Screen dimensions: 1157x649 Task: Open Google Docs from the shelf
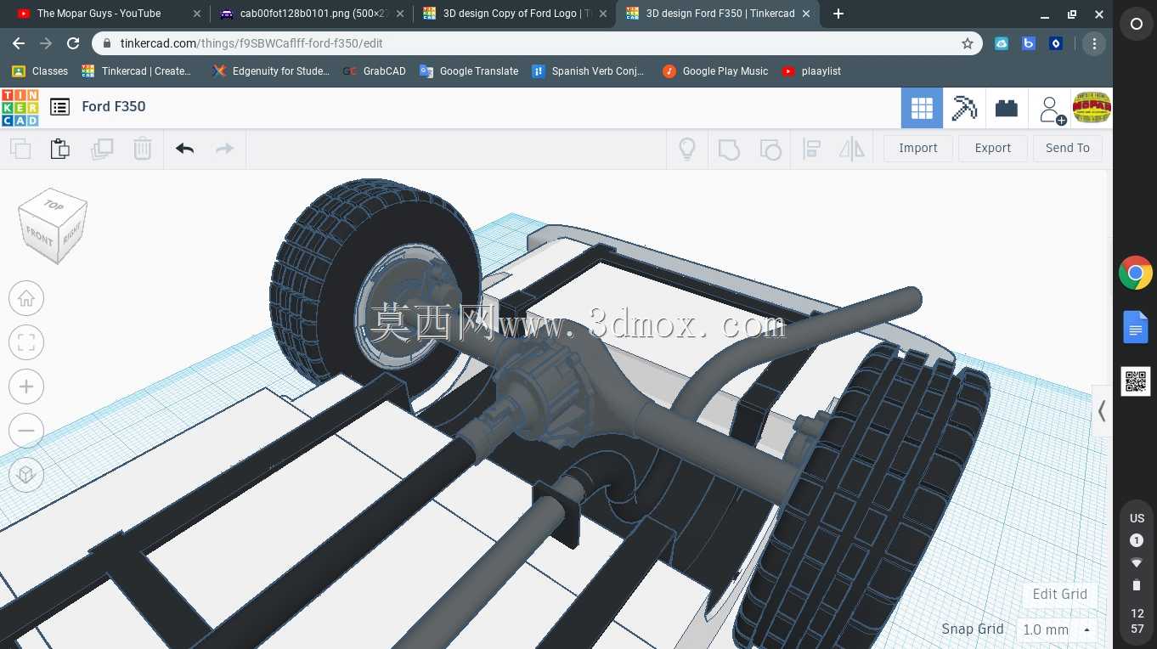point(1136,328)
